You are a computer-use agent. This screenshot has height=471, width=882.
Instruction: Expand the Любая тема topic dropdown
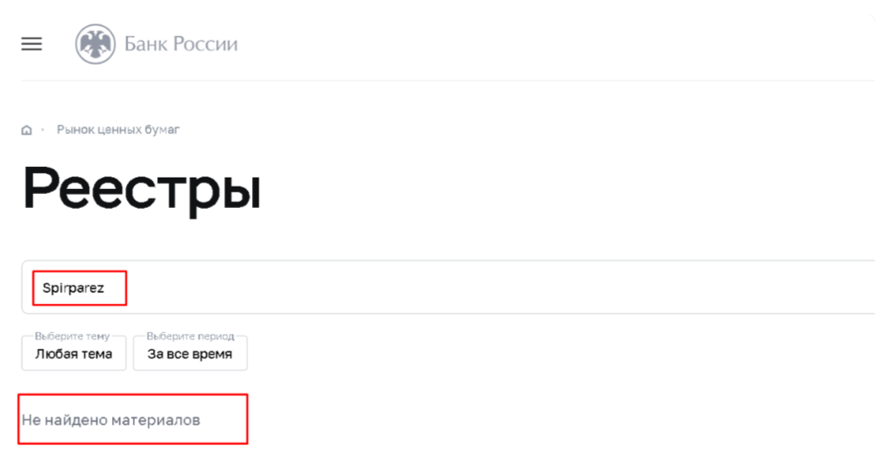[73, 353]
